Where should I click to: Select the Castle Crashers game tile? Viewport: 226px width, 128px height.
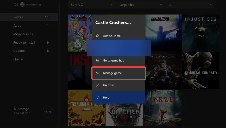[x=80, y=33]
